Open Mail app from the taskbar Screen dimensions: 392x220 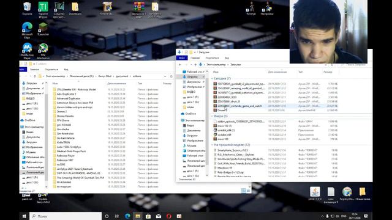click(x=159, y=216)
